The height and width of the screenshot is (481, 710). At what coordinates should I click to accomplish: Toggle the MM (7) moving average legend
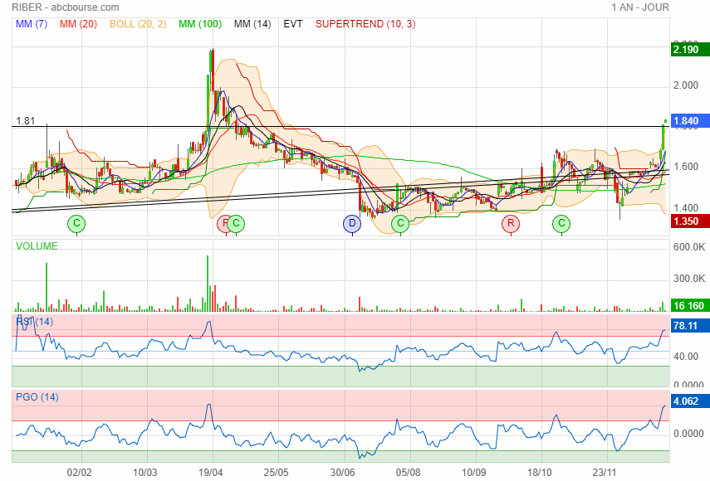click(32, 24)
